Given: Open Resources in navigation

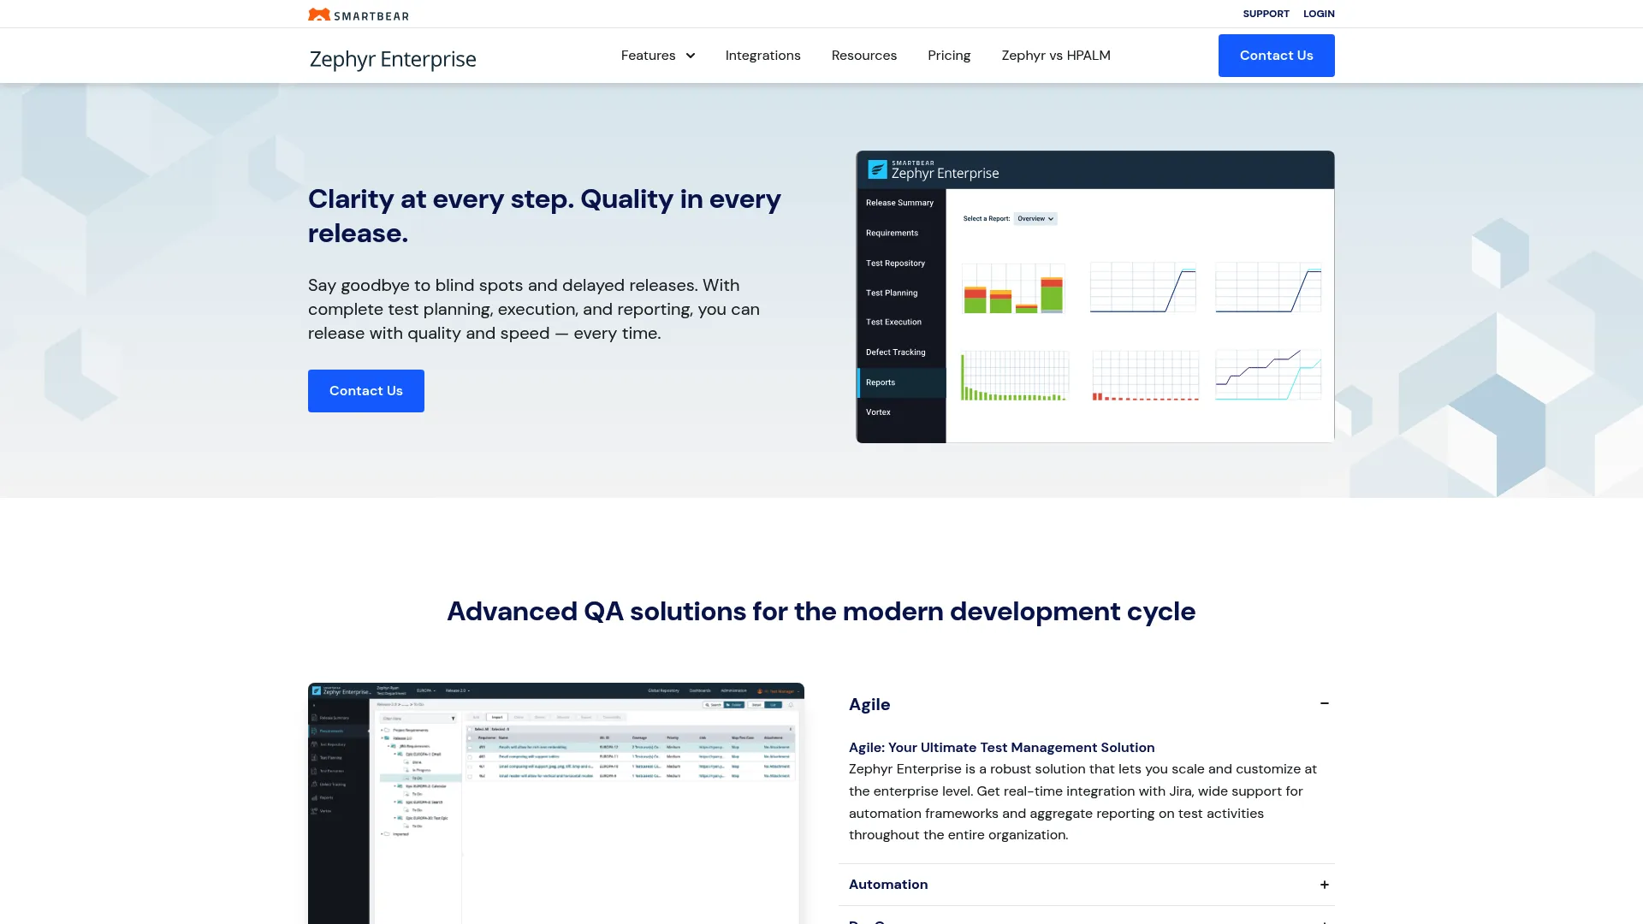Looking at the screenshot, I should tap(863, 56).
